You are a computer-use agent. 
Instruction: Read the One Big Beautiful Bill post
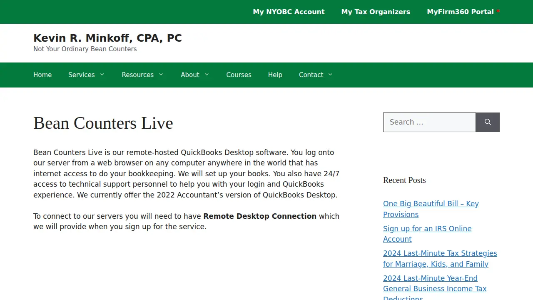coord(431,209)
